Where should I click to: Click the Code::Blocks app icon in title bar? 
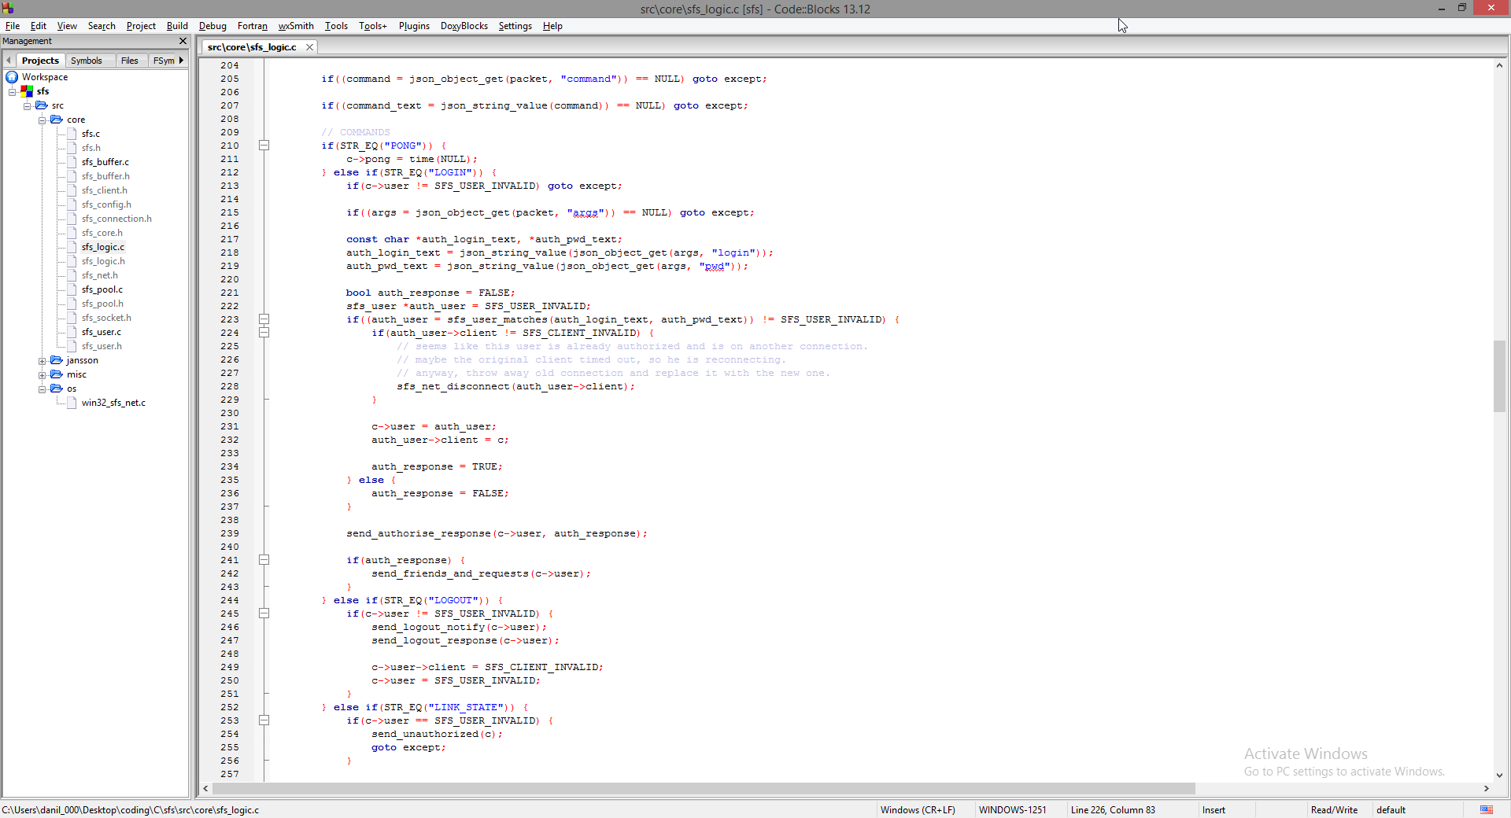click(x=8, y=8)
